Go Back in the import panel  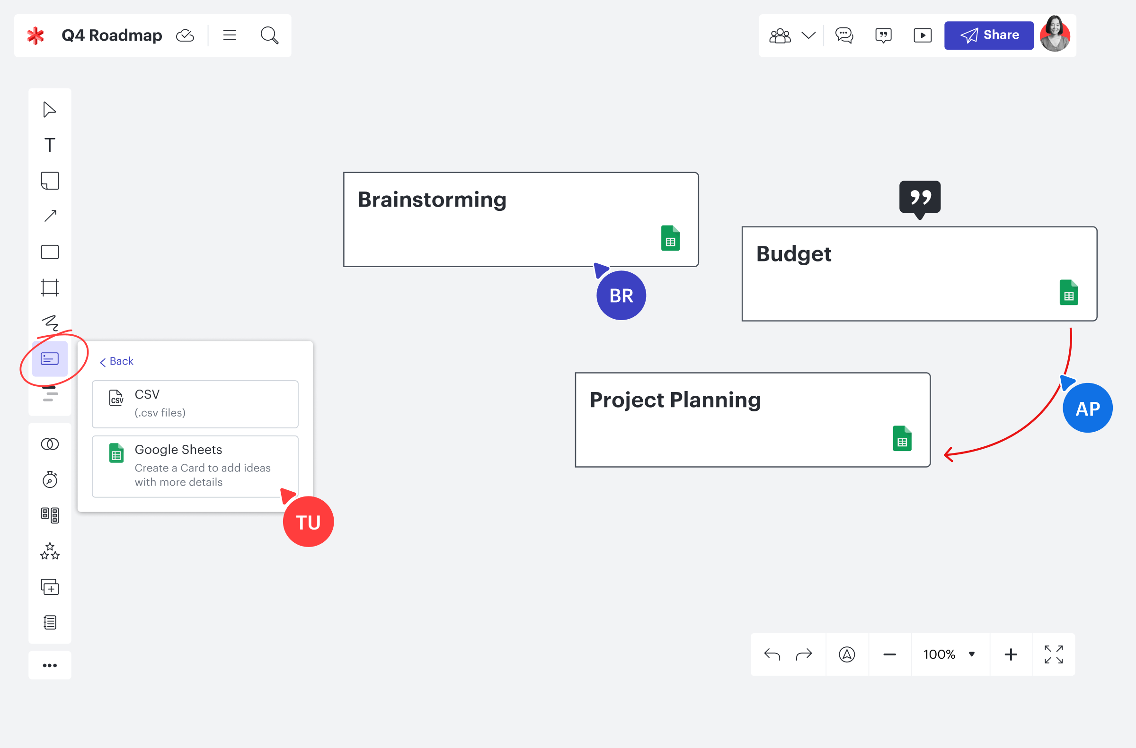pyautogui.click(x=116, y=362)
